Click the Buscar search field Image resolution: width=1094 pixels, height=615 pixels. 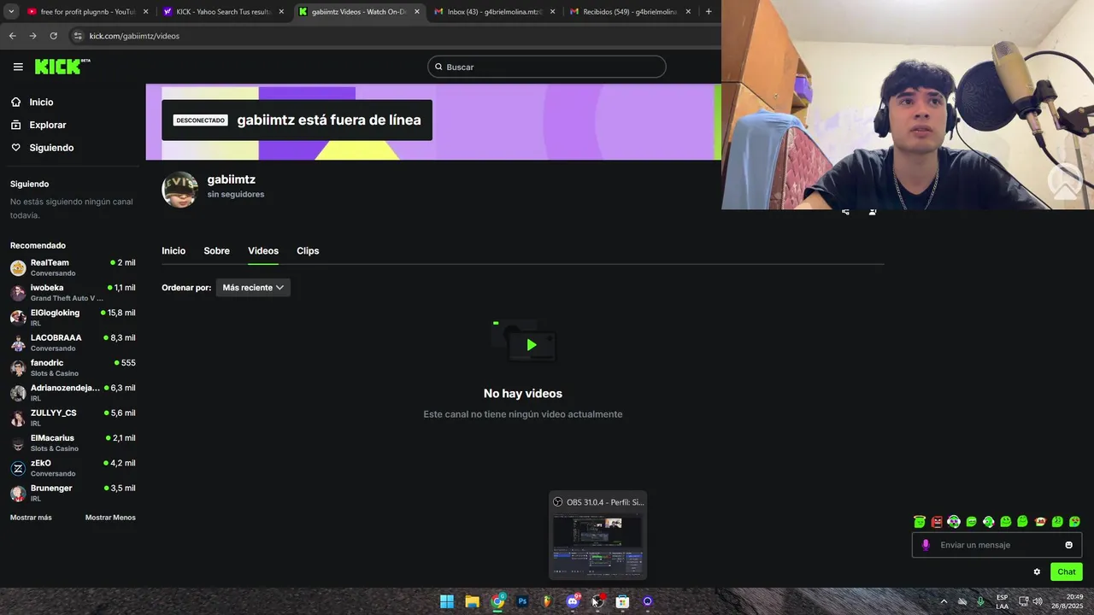coord(547,67)
